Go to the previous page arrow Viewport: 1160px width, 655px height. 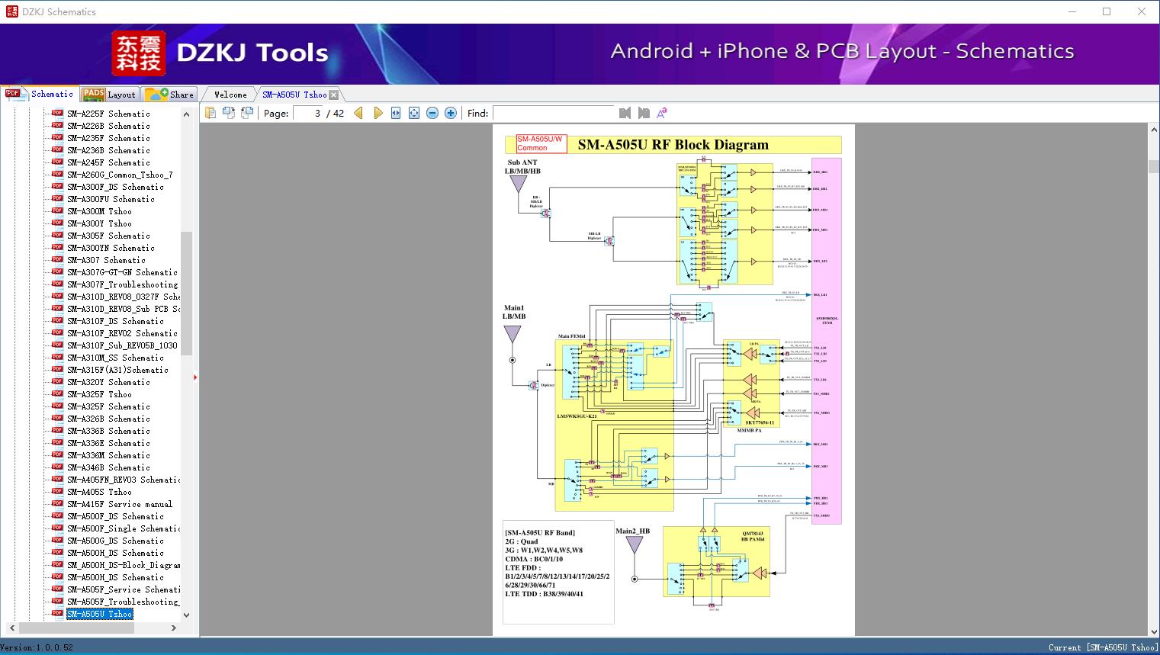click(358, 113)
